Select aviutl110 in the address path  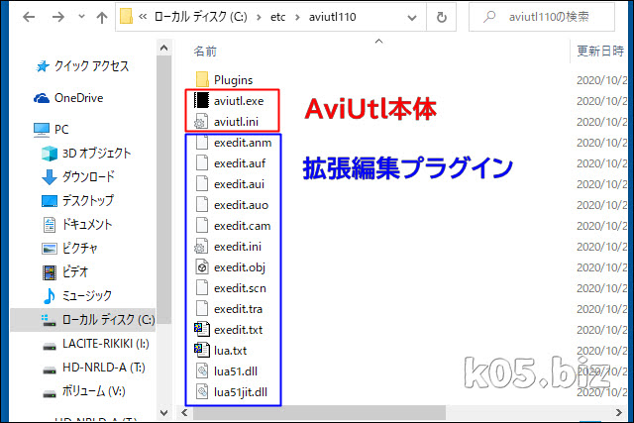(x=333, y=17)
